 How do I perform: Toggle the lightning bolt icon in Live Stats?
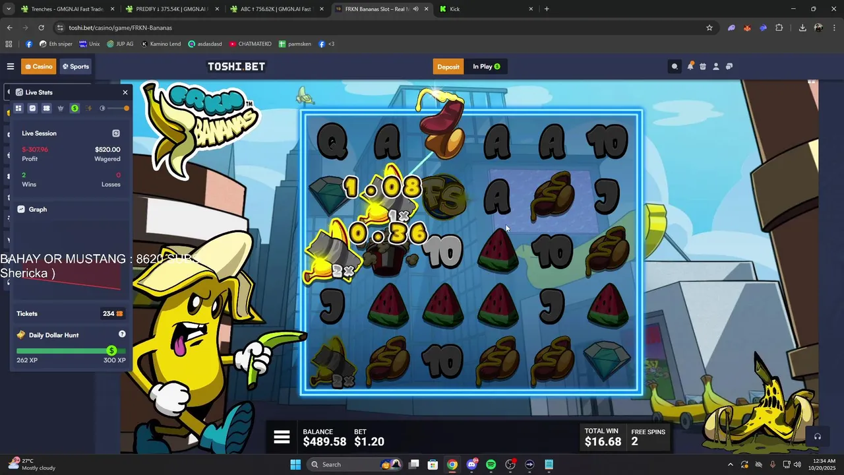pyautogui.click(x=89, y=108)
